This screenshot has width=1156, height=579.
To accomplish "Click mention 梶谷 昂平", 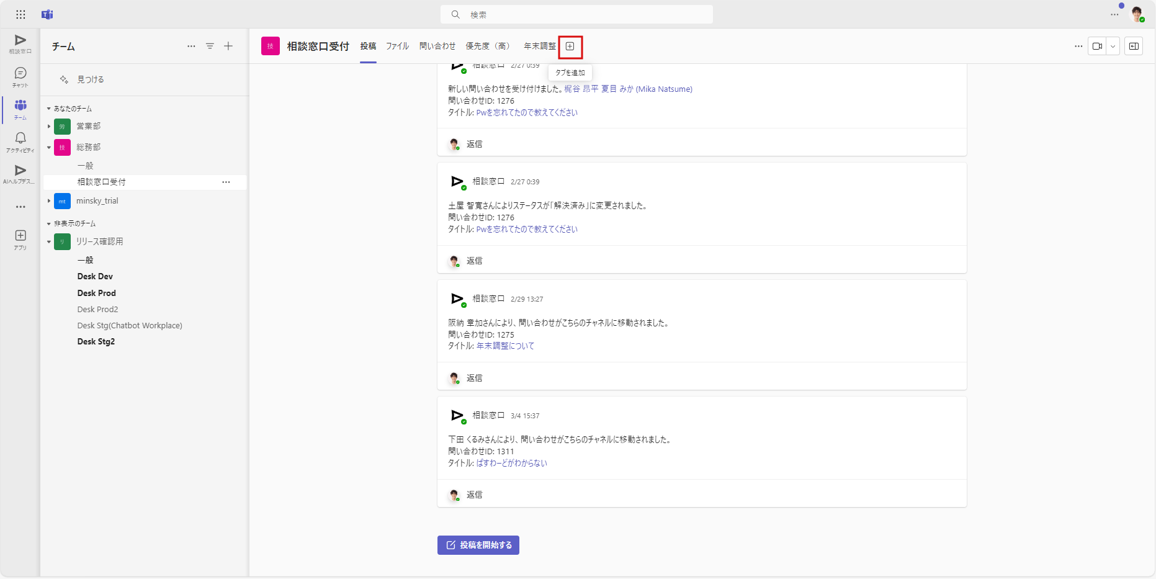I will click(581, 89).
